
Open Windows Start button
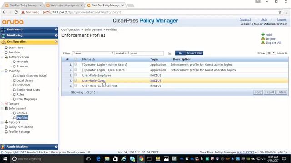(x=5, y=159)
